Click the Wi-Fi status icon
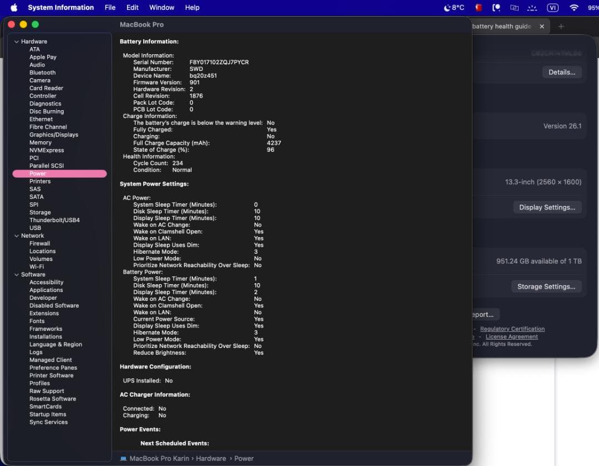Screen dimensions: 599x466 [x=574, y=8]
